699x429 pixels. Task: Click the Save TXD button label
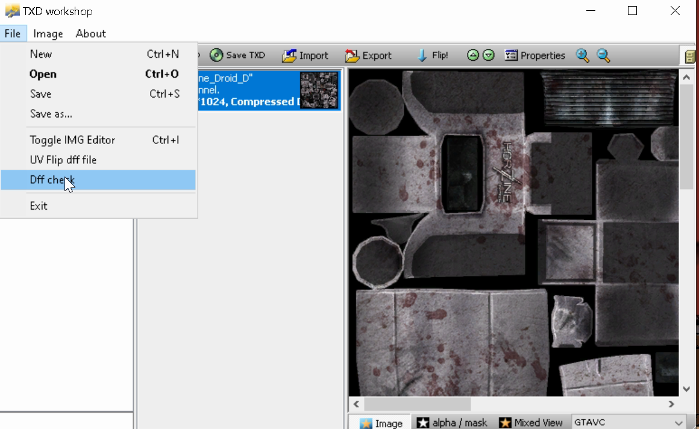pos(246,55)
